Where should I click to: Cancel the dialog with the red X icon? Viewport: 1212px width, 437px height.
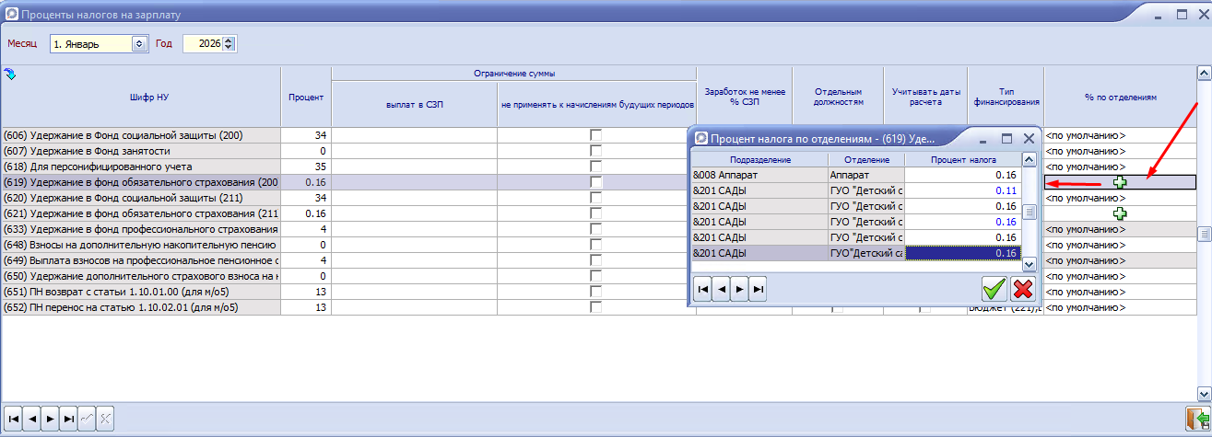pyautogui.click(x=1022, y=289)
